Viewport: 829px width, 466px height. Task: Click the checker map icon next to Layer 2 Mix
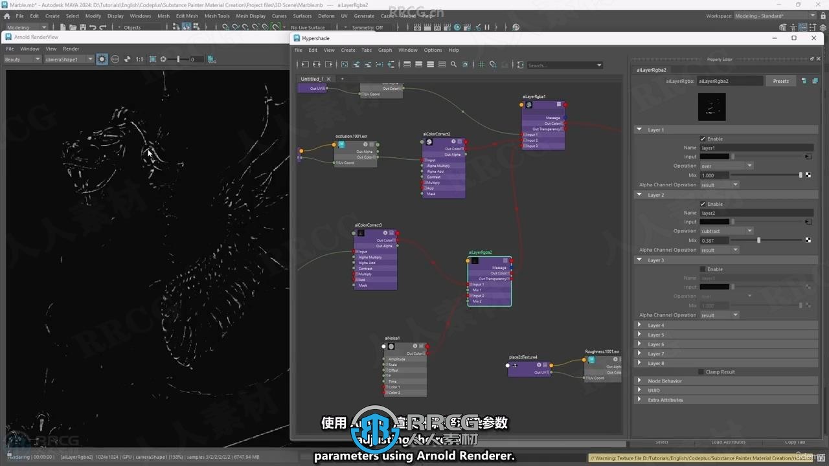coord(808,240)
